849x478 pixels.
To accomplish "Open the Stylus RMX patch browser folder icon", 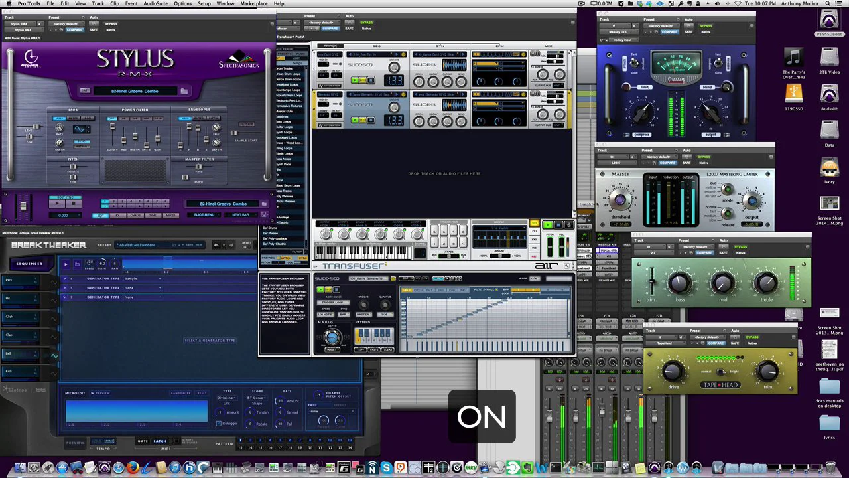I will (x=184, y=91).
